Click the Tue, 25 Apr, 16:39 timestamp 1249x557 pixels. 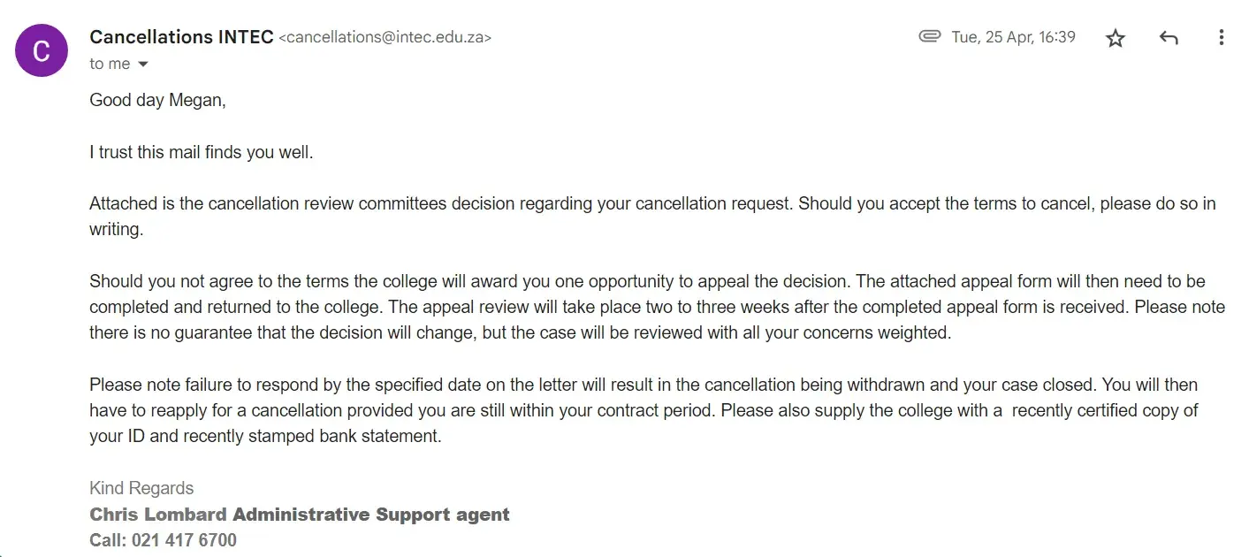pos(1013,37)
